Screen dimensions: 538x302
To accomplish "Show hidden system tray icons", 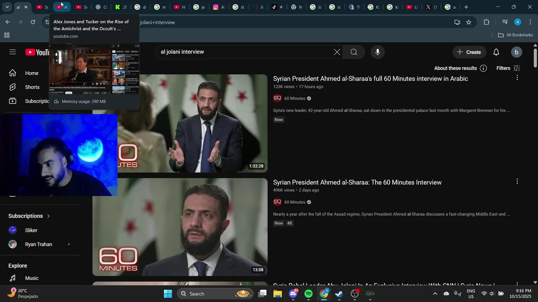I will click(x=435, y=294).
